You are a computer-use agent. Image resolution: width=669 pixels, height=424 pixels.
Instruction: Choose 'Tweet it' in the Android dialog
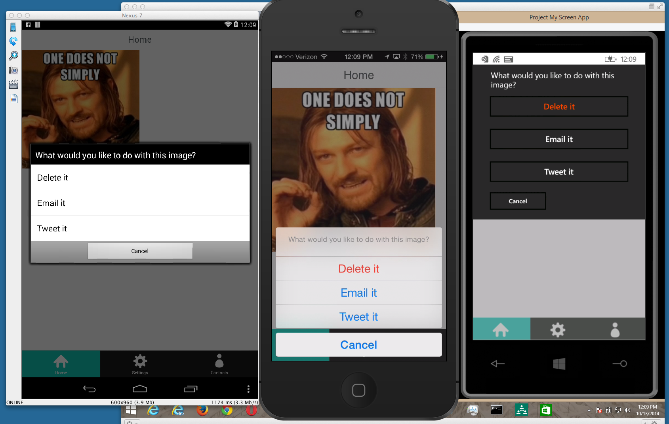point(140,228)
